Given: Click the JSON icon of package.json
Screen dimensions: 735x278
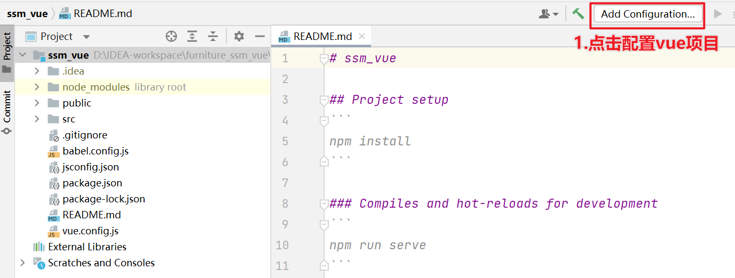Looking at the screenshot, I should click(x=53, y=183).
